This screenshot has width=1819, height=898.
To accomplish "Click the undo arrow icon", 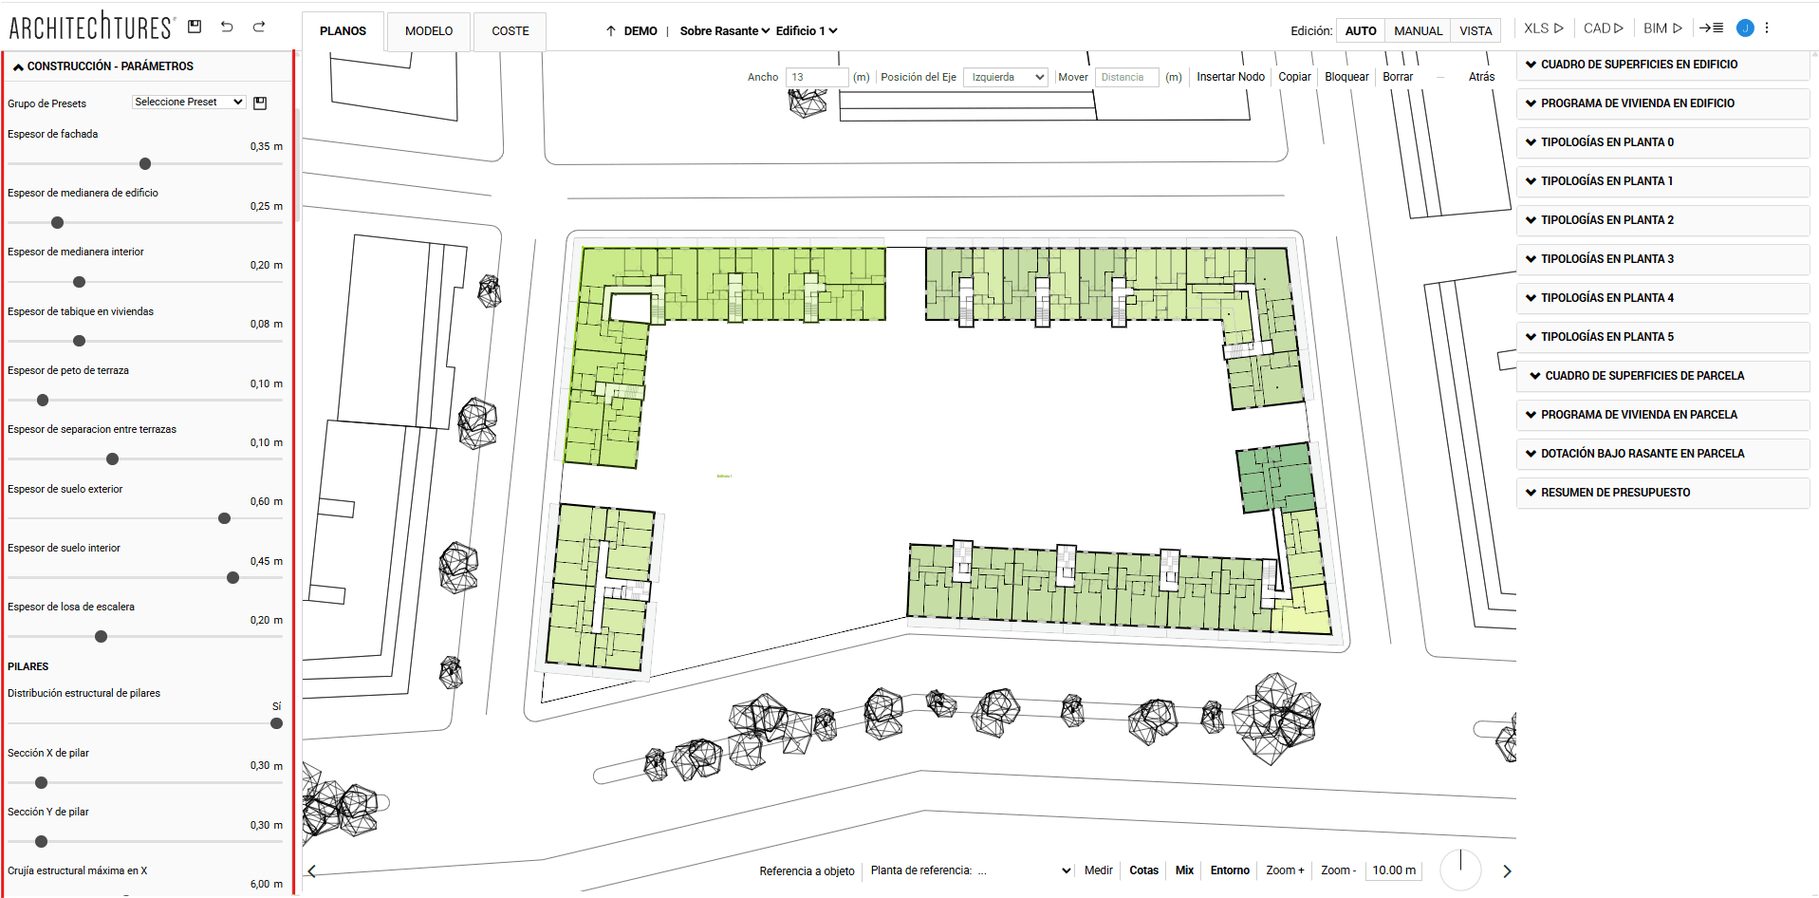I will click(x=227, y=27).
